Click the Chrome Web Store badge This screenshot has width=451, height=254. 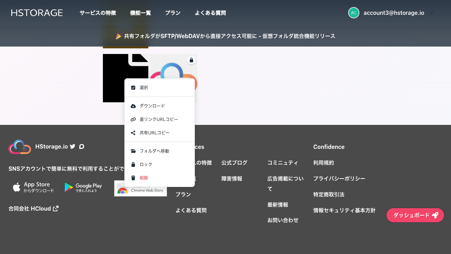coord(141,188)
